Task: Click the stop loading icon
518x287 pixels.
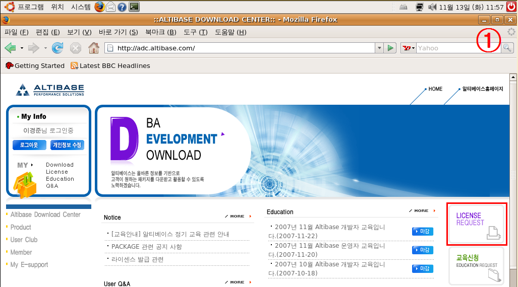Action: [x=76, y=48]
